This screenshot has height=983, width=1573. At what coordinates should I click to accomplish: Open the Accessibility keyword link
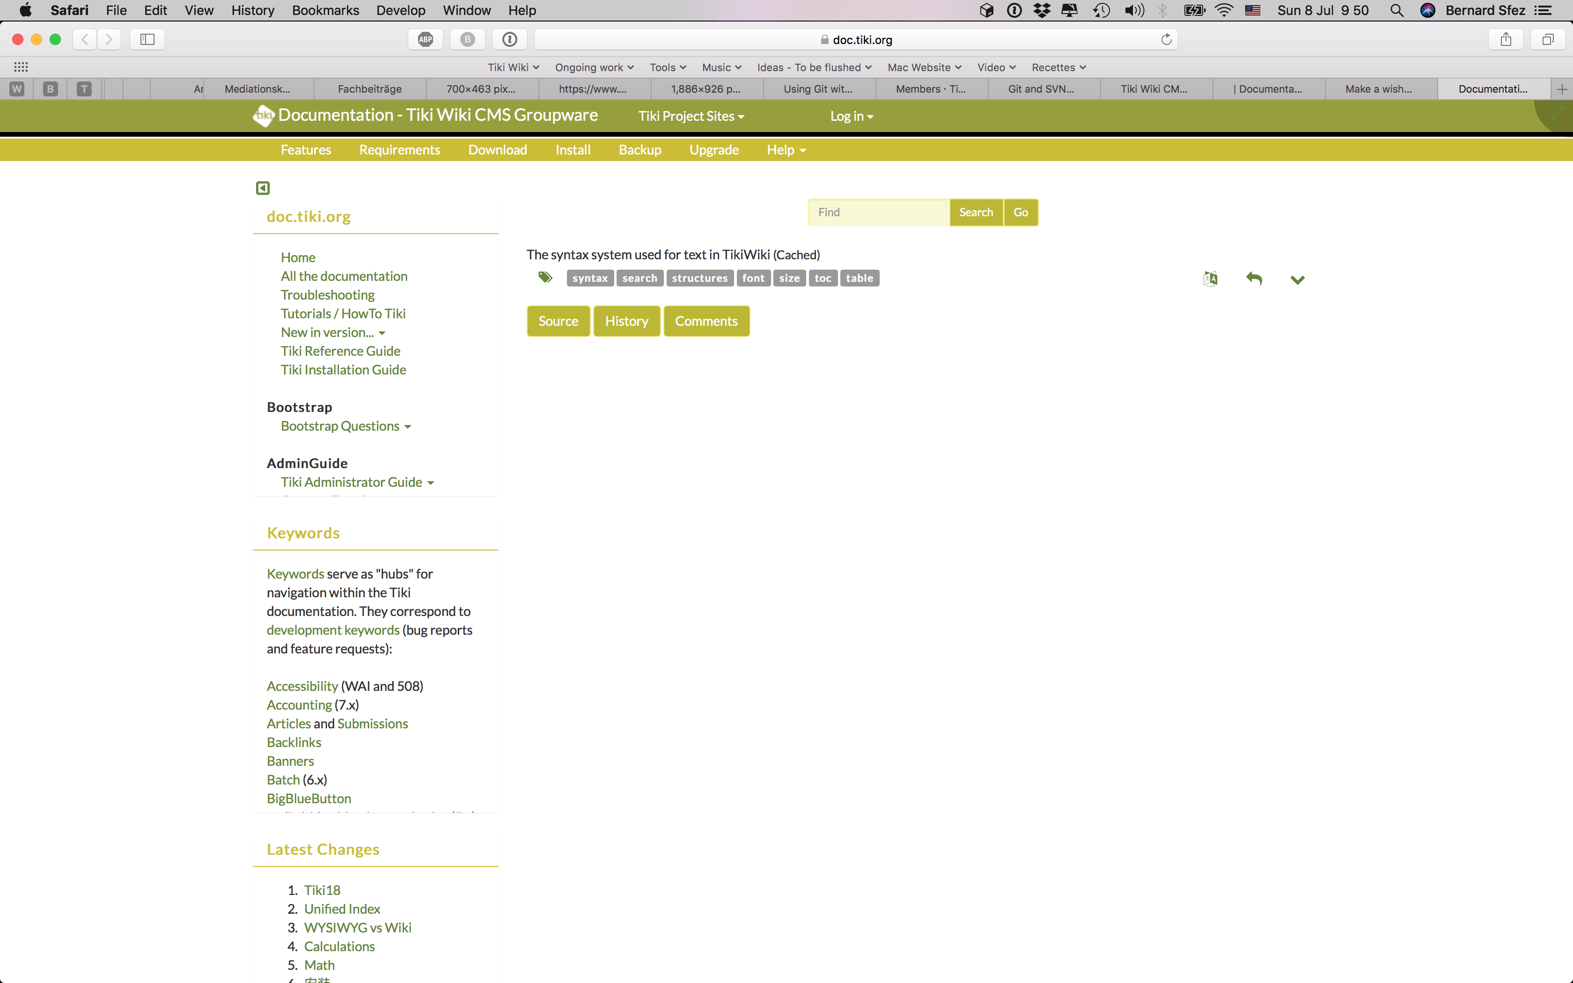click(x=302, y=686)
